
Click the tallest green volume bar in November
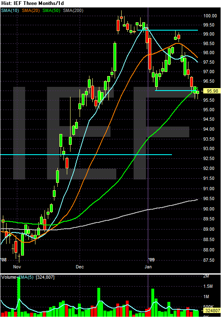pyautogui.click(x=19, y=297)
